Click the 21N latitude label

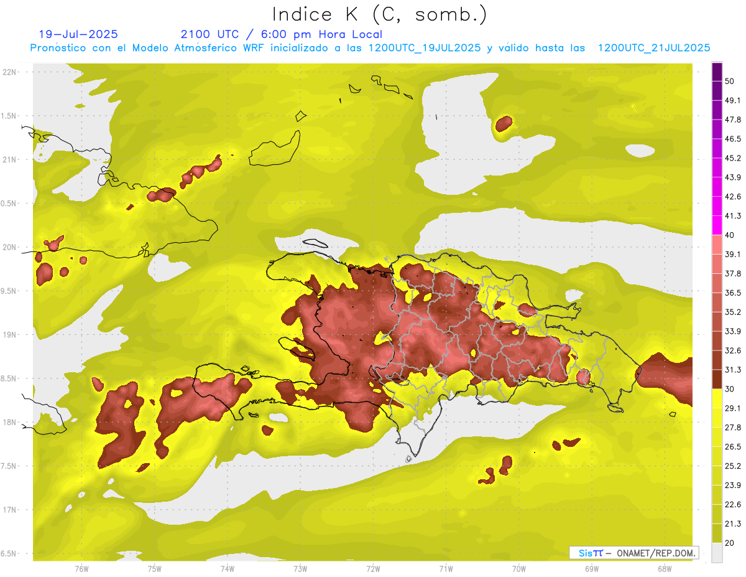(x=9, y=159)
